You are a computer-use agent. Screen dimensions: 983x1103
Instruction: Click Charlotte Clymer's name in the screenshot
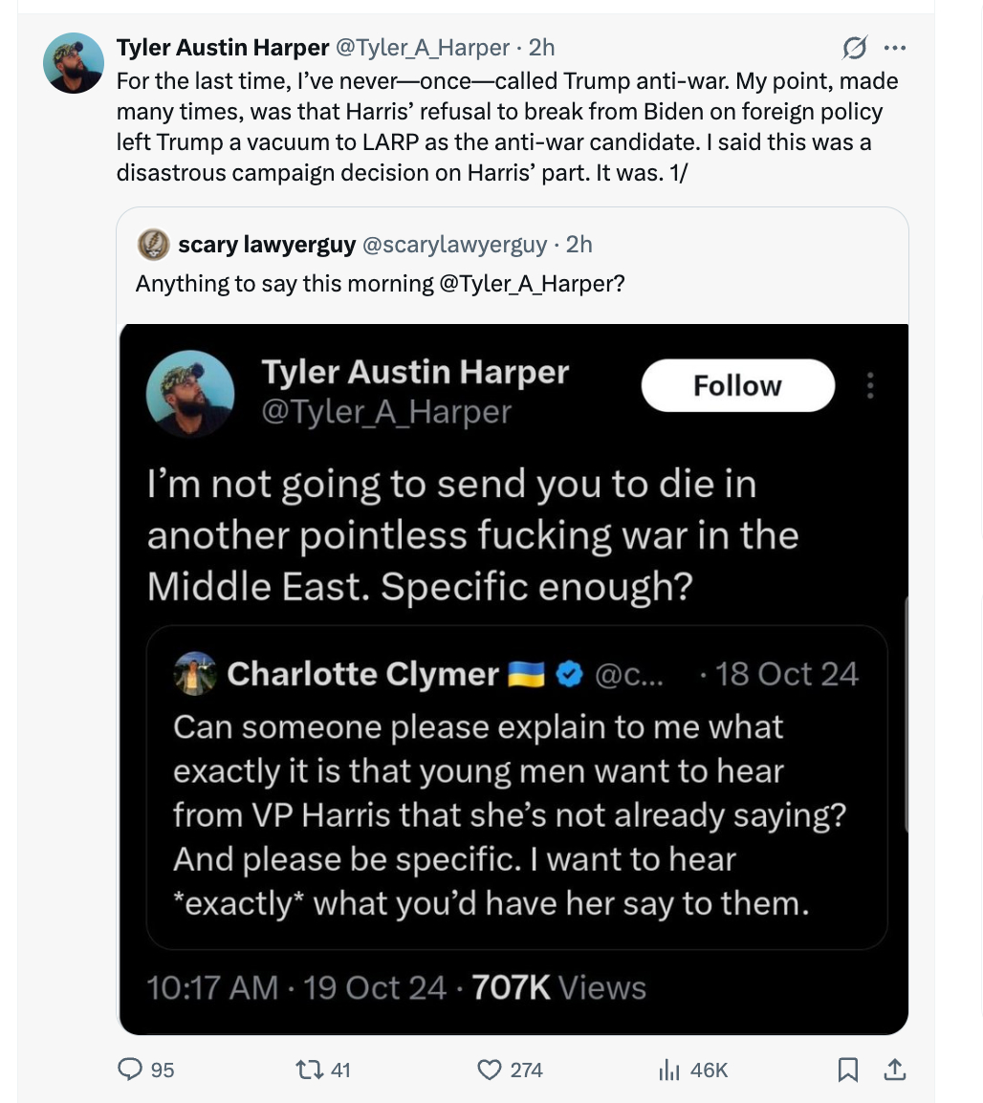pos(363,674)
